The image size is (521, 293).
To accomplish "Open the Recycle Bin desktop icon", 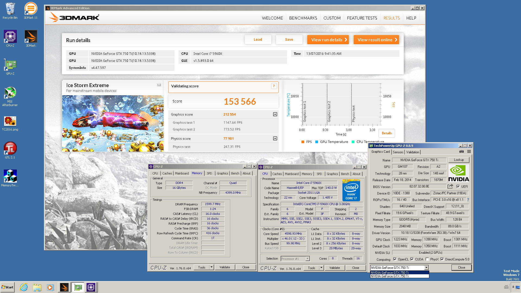I will (10, 11).
